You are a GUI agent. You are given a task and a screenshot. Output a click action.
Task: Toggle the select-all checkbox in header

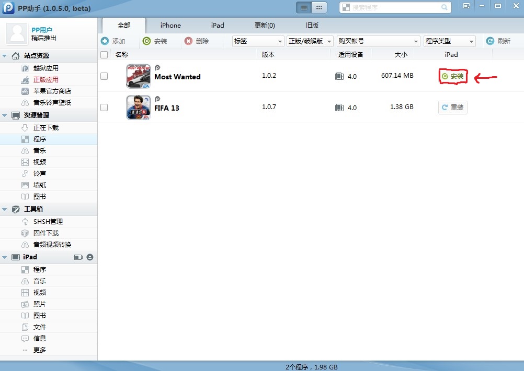104,55
